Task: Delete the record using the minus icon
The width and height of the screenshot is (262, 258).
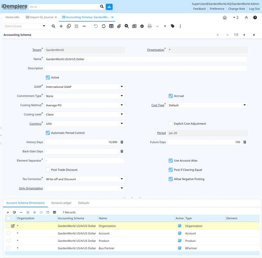Action: tap(84, 26)
